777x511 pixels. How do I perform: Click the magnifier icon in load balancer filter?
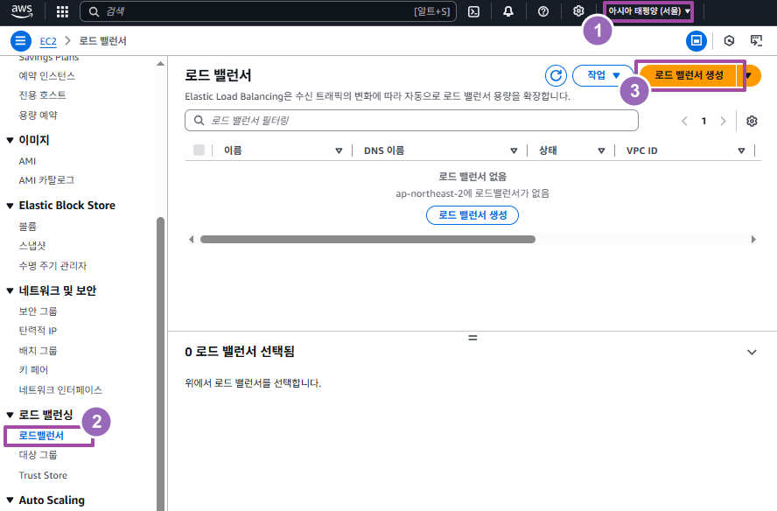[199, 121]
